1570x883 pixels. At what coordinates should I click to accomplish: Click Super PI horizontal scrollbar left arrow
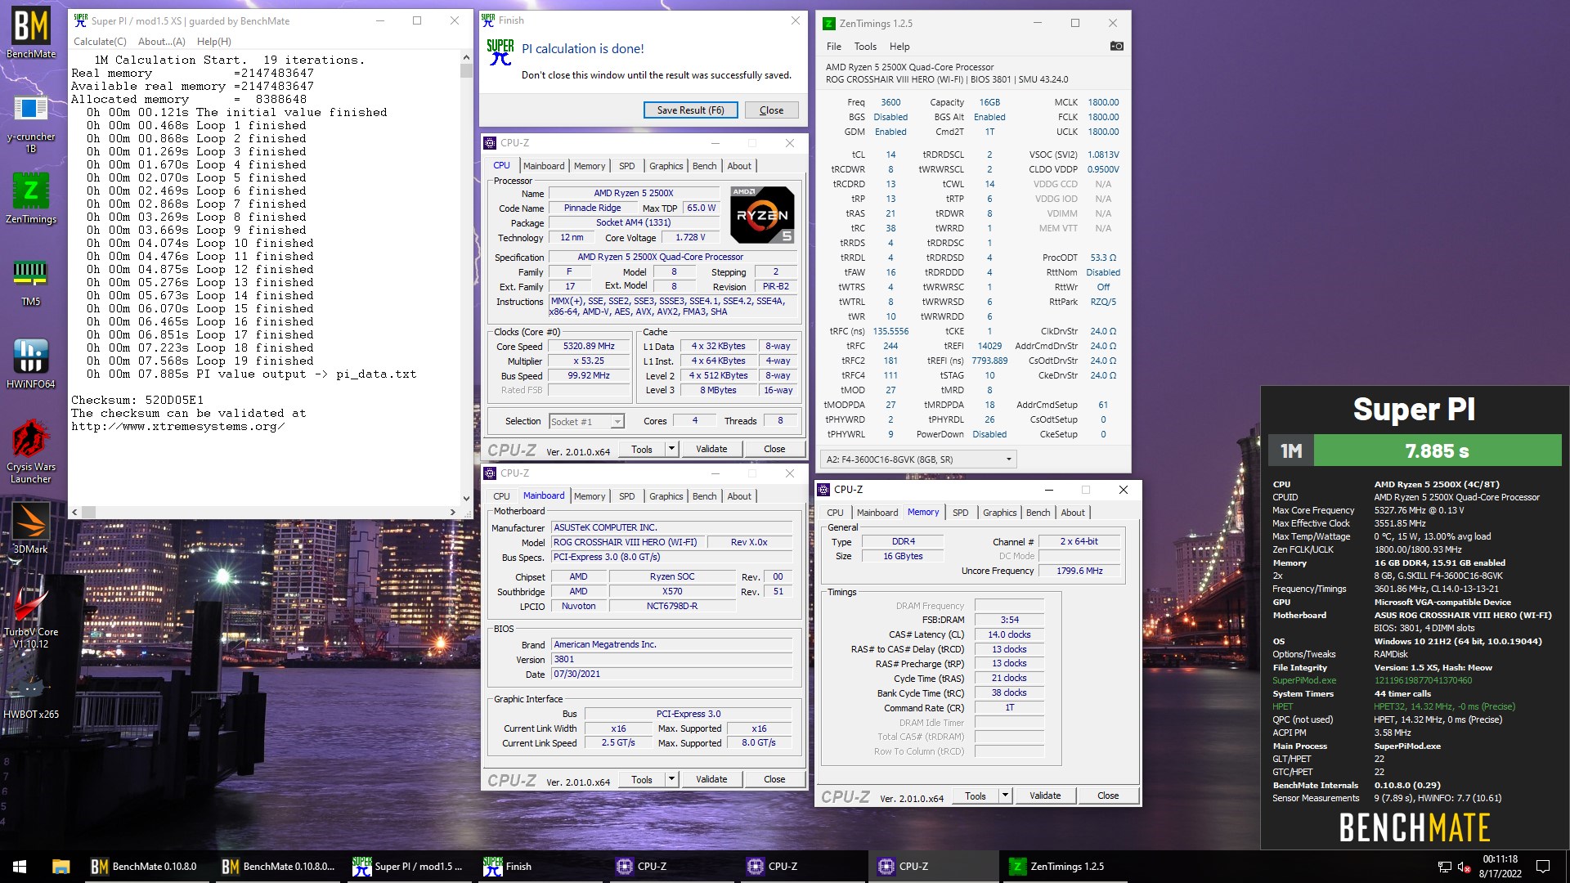tap(75, 512)
